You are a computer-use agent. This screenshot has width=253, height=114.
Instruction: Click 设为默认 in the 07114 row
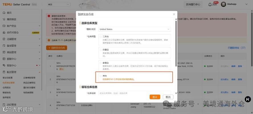click(x=225, y=80)
